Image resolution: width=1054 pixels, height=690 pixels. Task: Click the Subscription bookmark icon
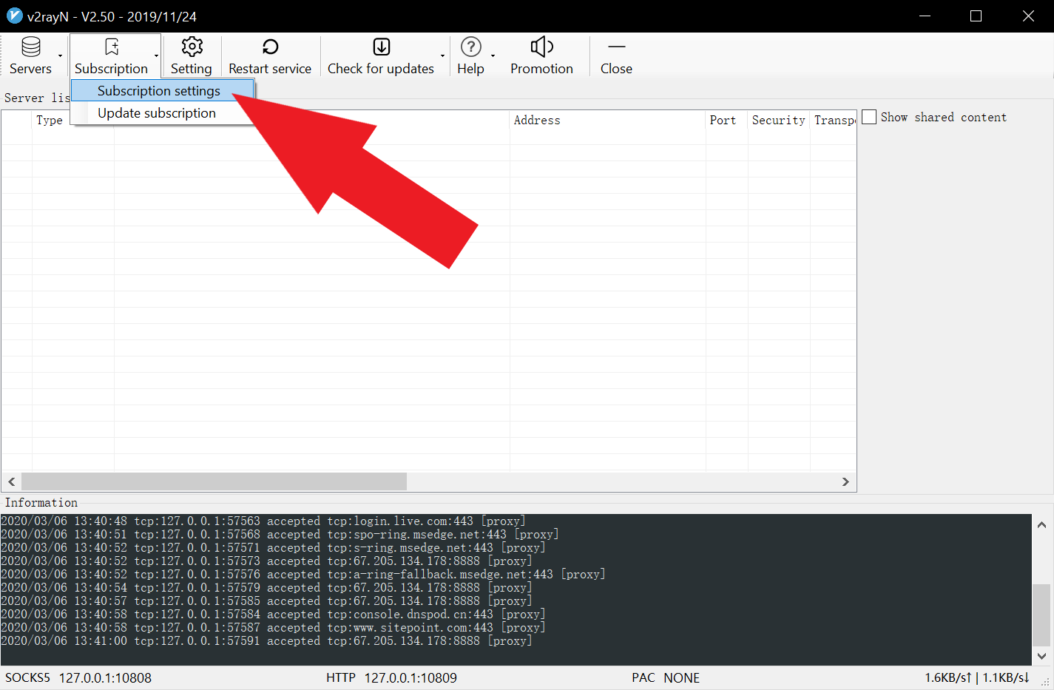tap(112, 47)
